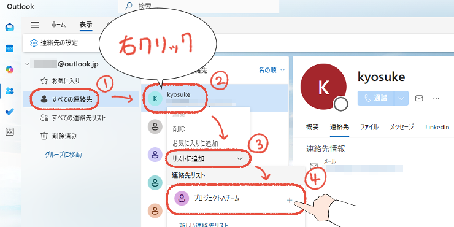This screenshot has height=227, width=454.
Task: Select the プロジェクトAチーム contact list
Action: [236, 199]
